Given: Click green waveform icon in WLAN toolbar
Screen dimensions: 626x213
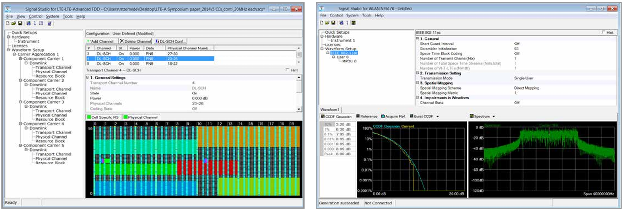Looking at the screenshot, I should coord(354,23).
